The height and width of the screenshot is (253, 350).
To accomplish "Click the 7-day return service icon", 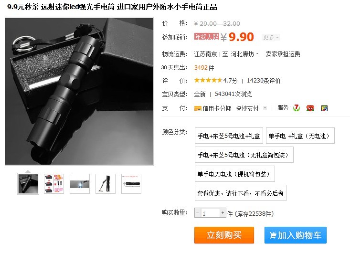I will [x=297, y=108].
